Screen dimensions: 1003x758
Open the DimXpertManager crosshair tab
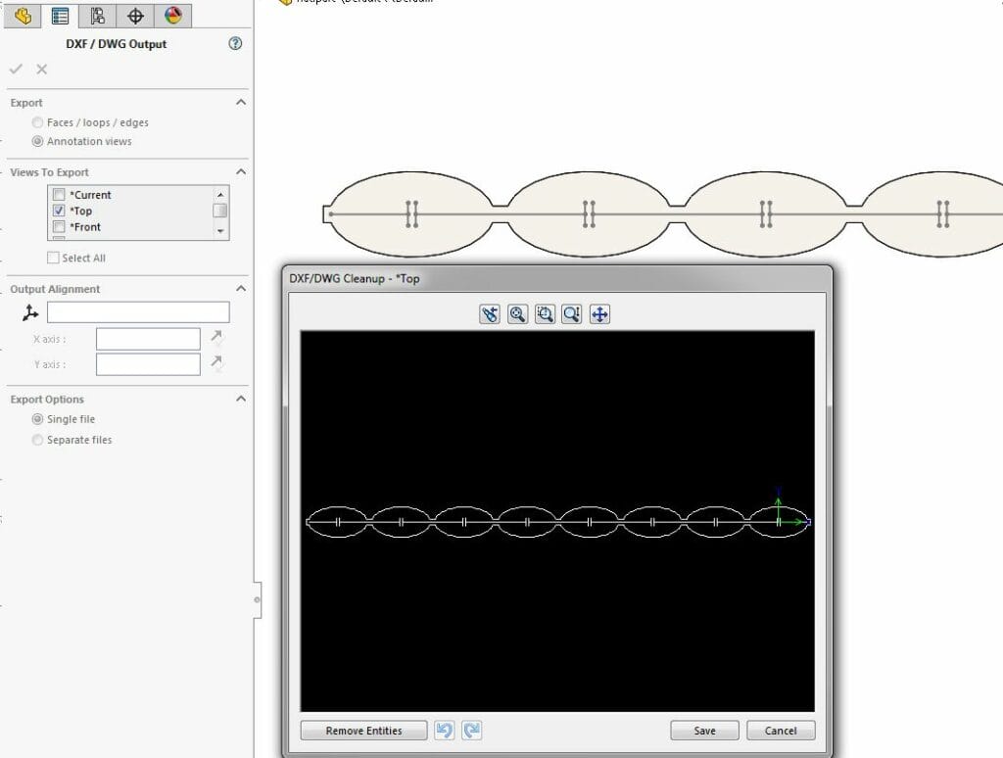[136, 16]
